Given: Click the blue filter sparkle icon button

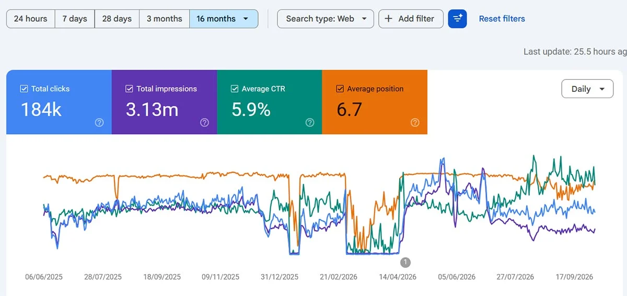Looking at the screenshot, I should 457,19.
